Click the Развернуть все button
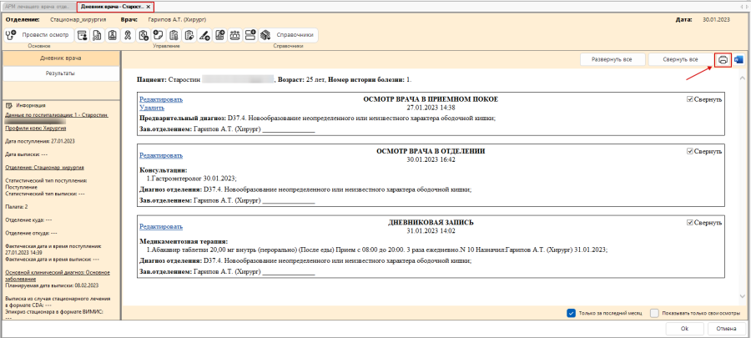The image size is (751, 338). tap(612, 60)
